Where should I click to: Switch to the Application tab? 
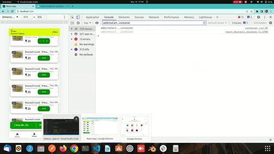pyautogui.click(x=92, y=17)
